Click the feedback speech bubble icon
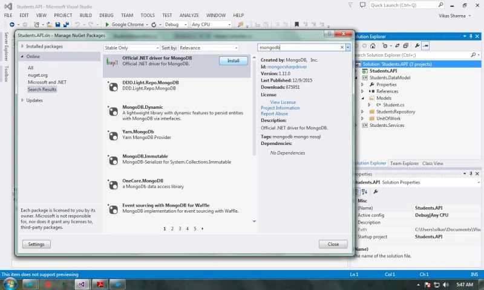The height and width of the screenshot is (290, 484). click(x=362, y=5)
